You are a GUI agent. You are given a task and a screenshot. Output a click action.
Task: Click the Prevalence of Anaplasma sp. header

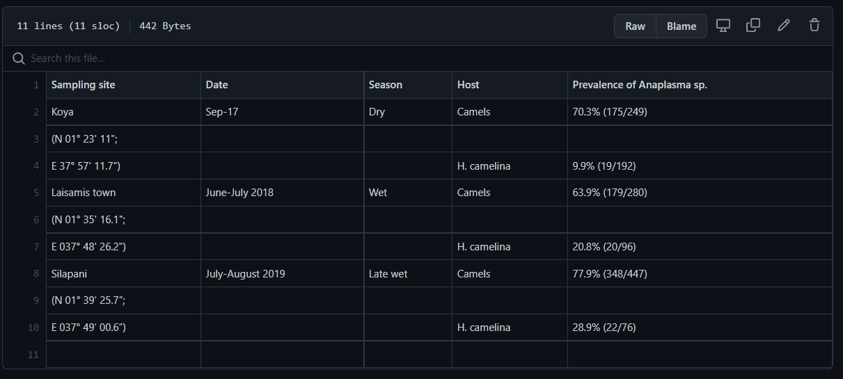[700, 85]
